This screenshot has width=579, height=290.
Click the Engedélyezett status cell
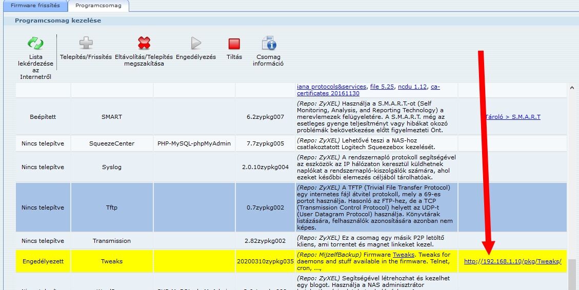[43, 261]
